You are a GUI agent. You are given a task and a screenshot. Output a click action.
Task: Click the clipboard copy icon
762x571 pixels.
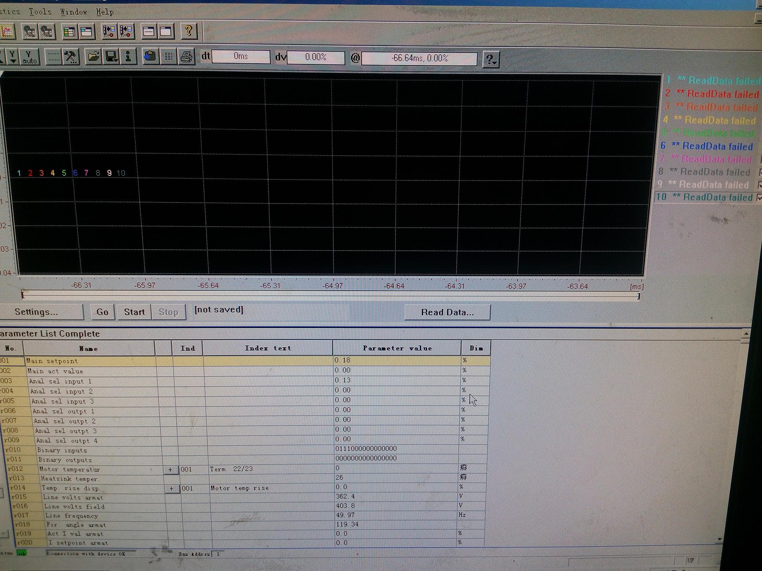point(150,57)
